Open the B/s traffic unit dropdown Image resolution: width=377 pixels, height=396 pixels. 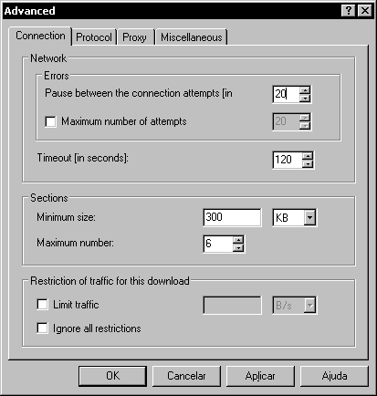point(309,305)
